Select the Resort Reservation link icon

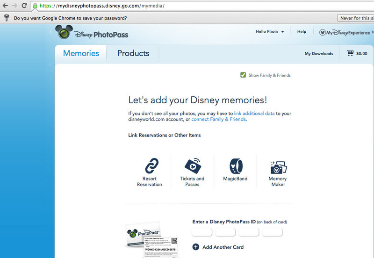(x=151, y=165)
